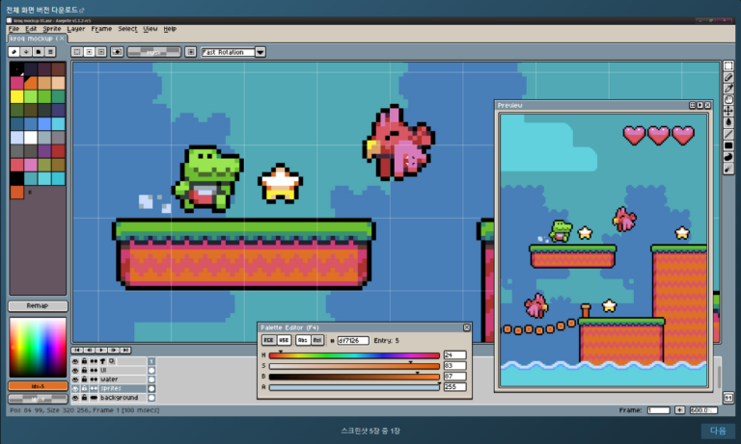Viewport: 741px width, 444px height.
Task: Center the Preview window view icon
Action: (x=693, y=105)
